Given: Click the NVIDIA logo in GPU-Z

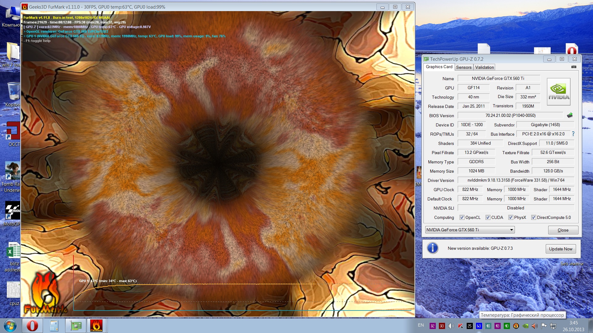Looking at the screenshot, I should 559,92.
